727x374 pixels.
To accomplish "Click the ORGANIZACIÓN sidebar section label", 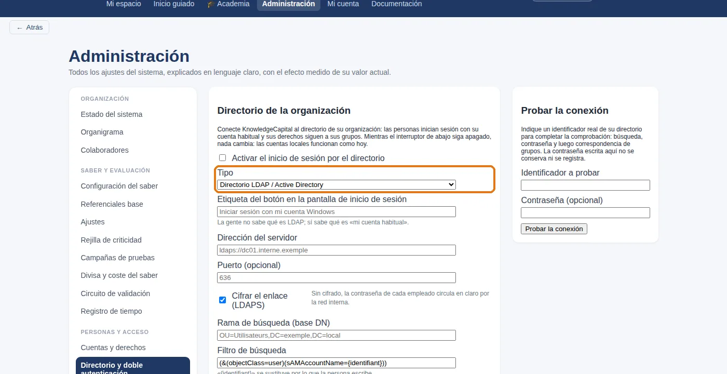I will coord(105,99).
